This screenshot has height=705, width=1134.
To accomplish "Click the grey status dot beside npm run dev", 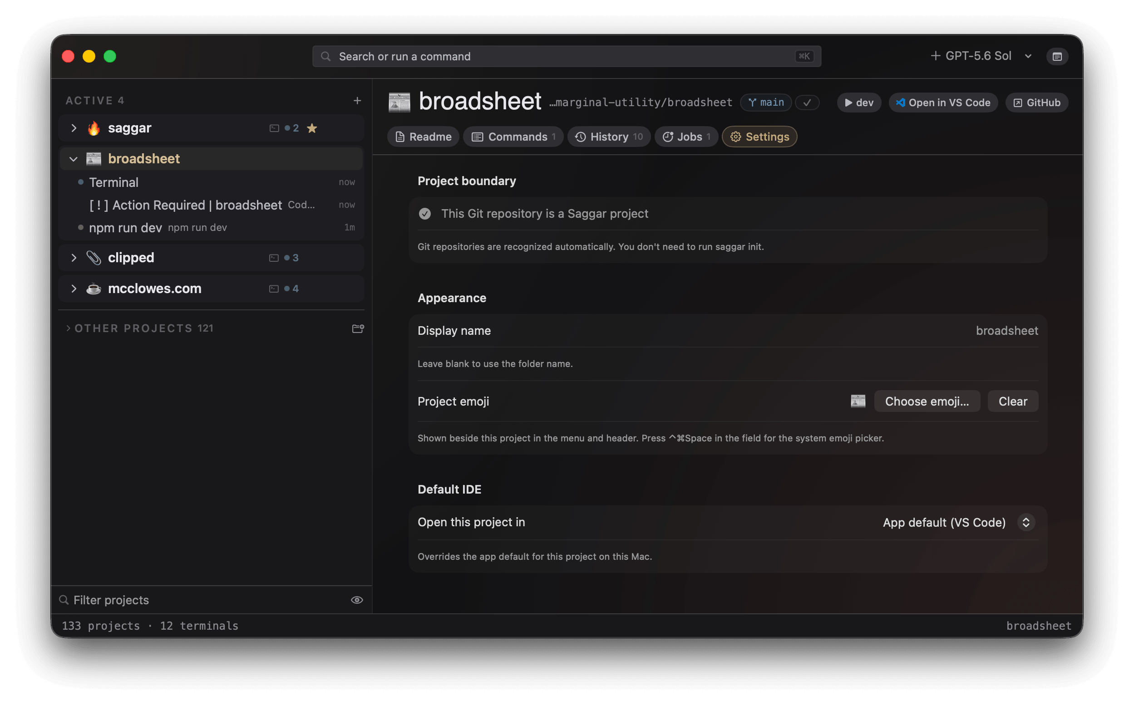I will tap(81, 229).
